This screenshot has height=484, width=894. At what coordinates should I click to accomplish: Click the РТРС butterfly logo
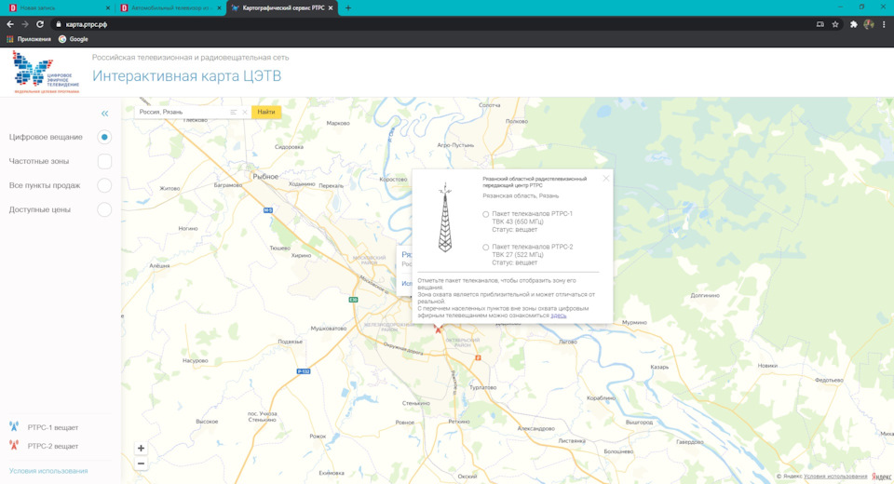[x=47, y=72]
